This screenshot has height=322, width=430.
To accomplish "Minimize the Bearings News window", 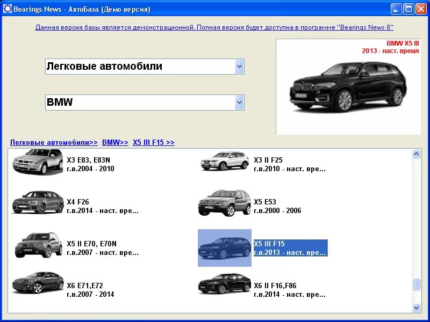I will coord(396,9).
